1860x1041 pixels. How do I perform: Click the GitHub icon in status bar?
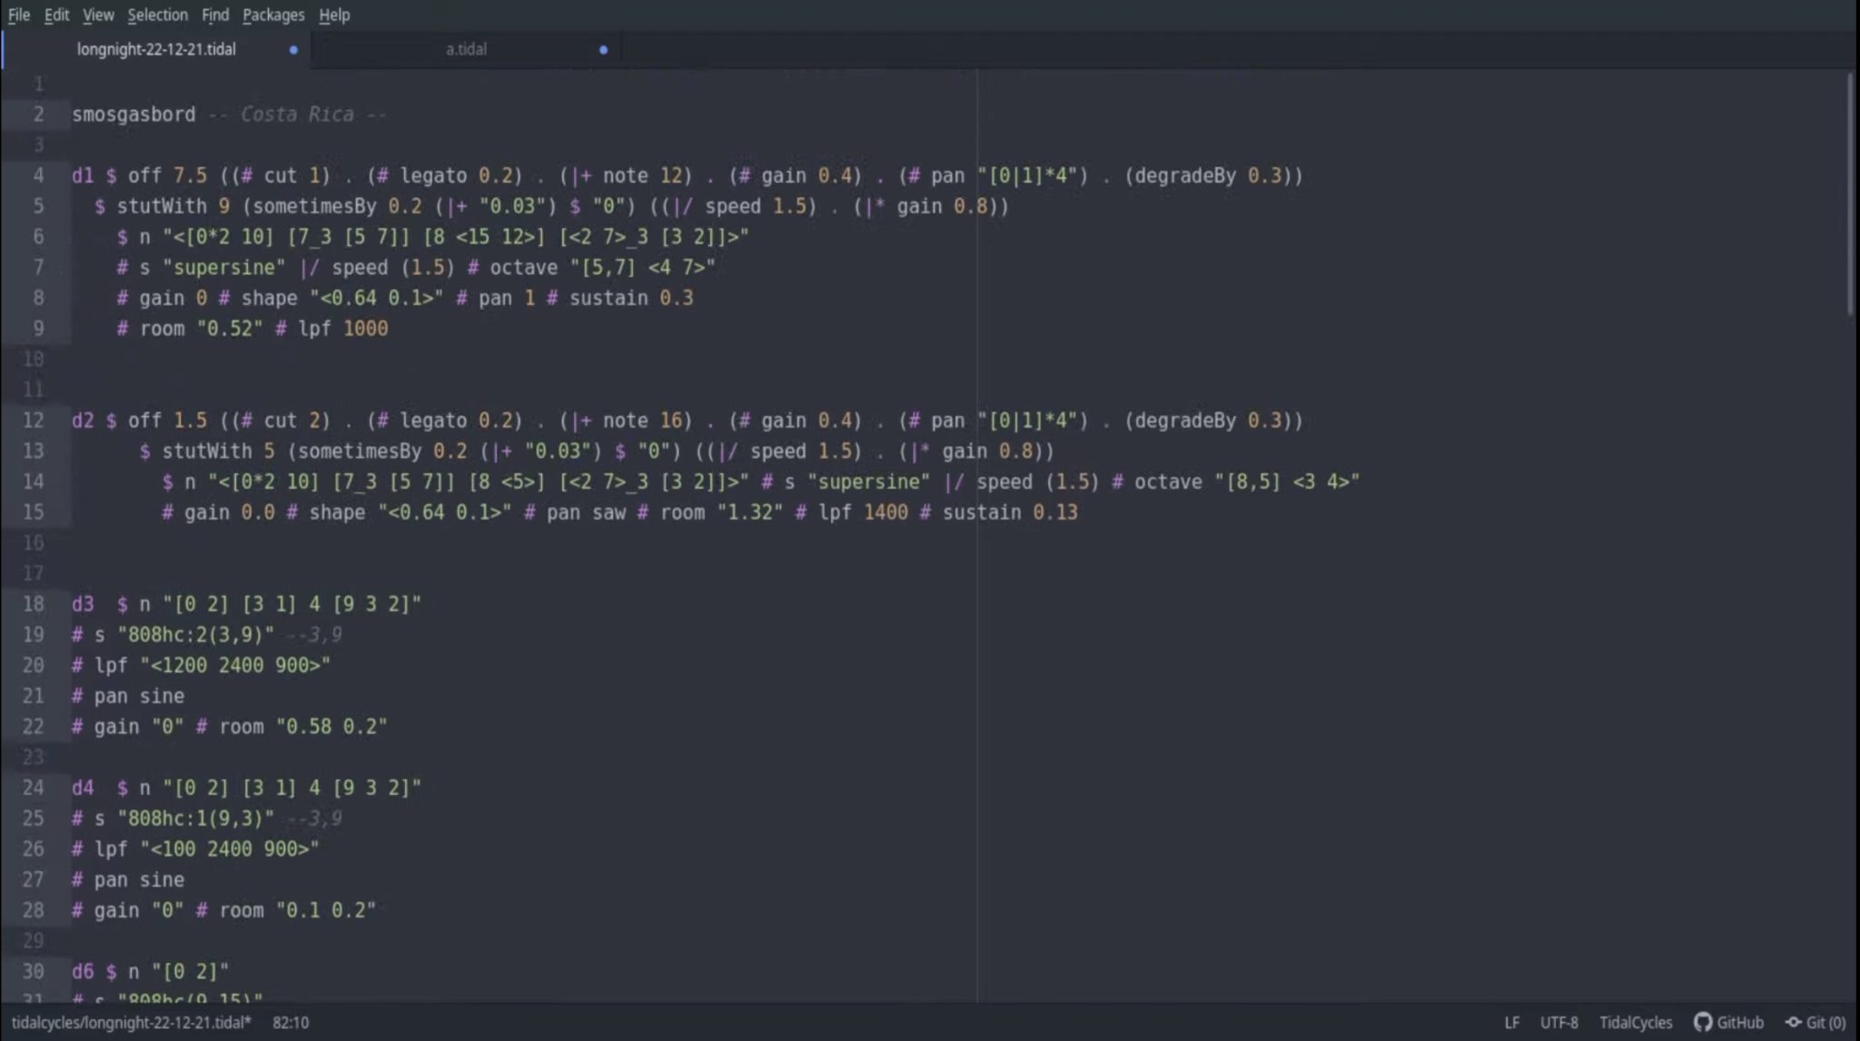(1703, 1022)
